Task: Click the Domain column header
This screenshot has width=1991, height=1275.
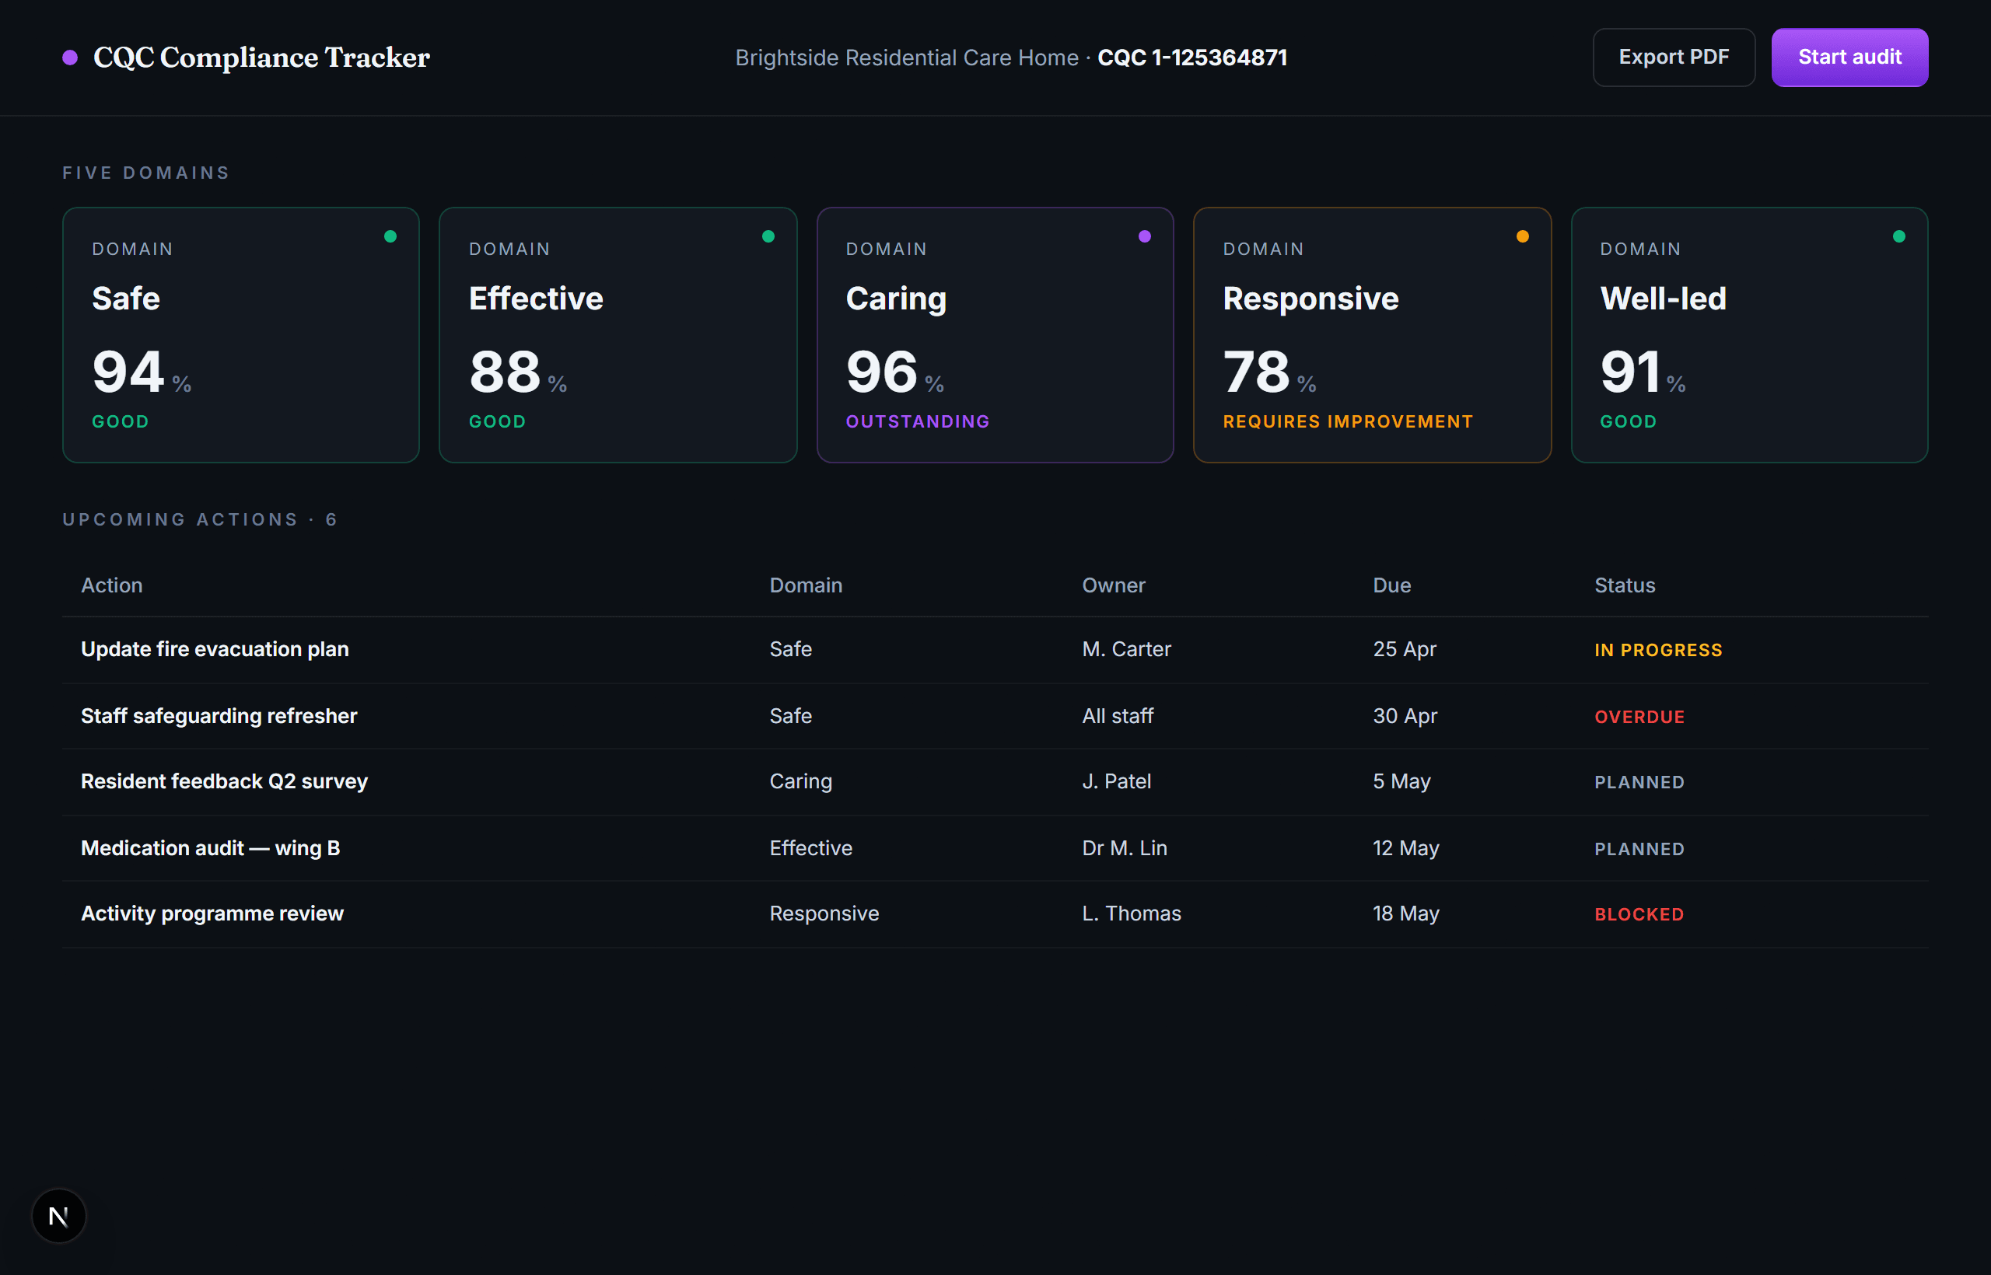Action: [x=806, y=585]
